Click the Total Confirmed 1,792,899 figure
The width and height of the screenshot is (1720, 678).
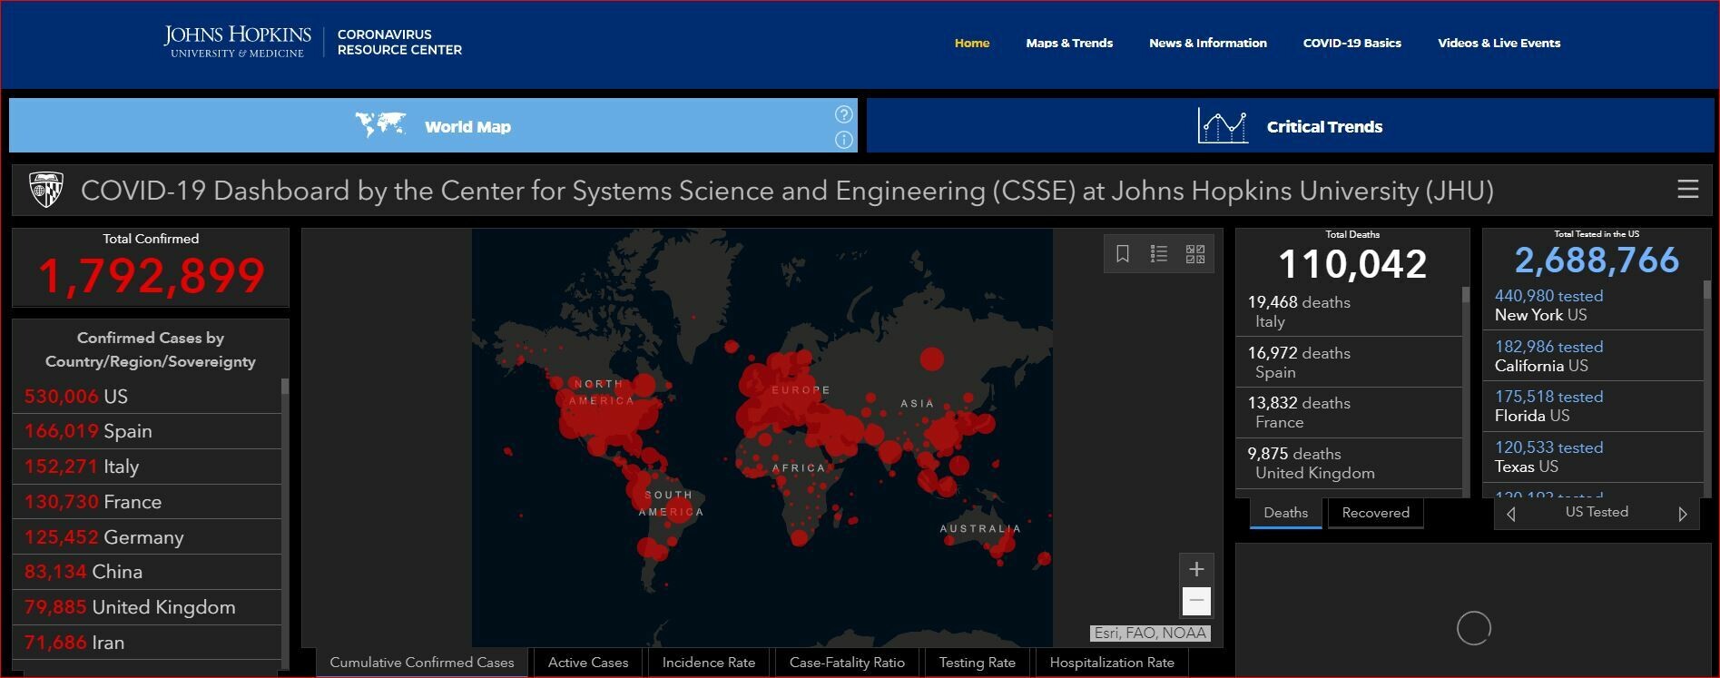[x=152, y=276]
